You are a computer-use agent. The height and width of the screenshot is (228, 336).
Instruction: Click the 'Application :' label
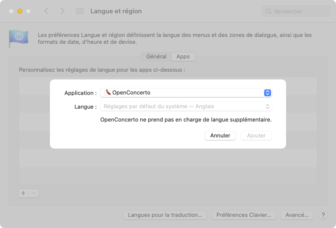coord(80,93)
